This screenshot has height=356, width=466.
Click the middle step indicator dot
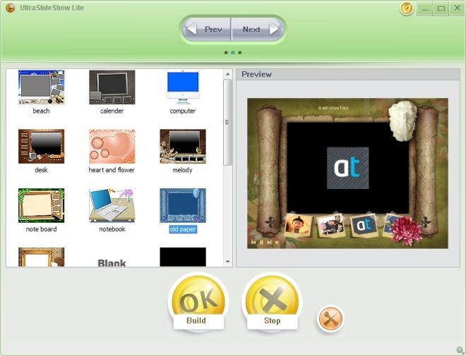pos(233,53)
